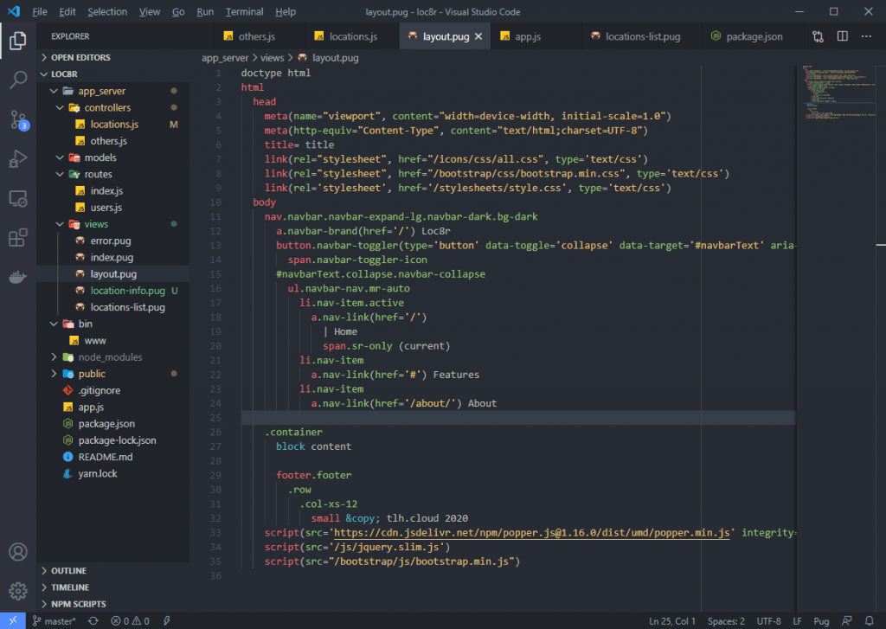The height and width of the screenshot is (629, 886).
Task: Change encoding via UTF-8 status item
Action: click(x=768, y=620)
